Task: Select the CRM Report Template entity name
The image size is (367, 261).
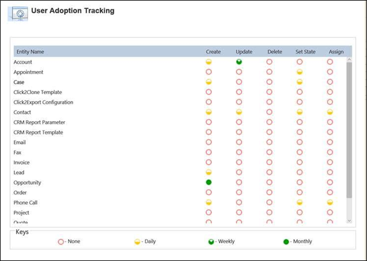Action: click(38, 132)
